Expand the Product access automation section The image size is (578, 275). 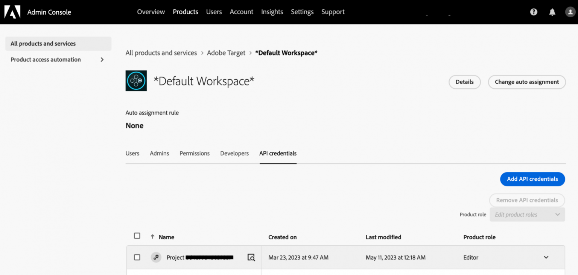click(102, 59)
